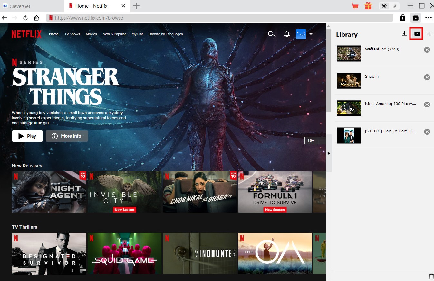This screenshot has height=281, width=434.
Task: Open the downloading tasks arrow icon
Action: click(x=404, y=34)
